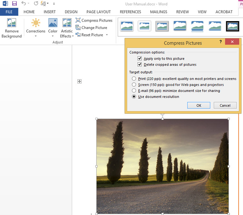Expand the Color dropdown
This screenshot has height=215, width=243.
click(53, 36)
